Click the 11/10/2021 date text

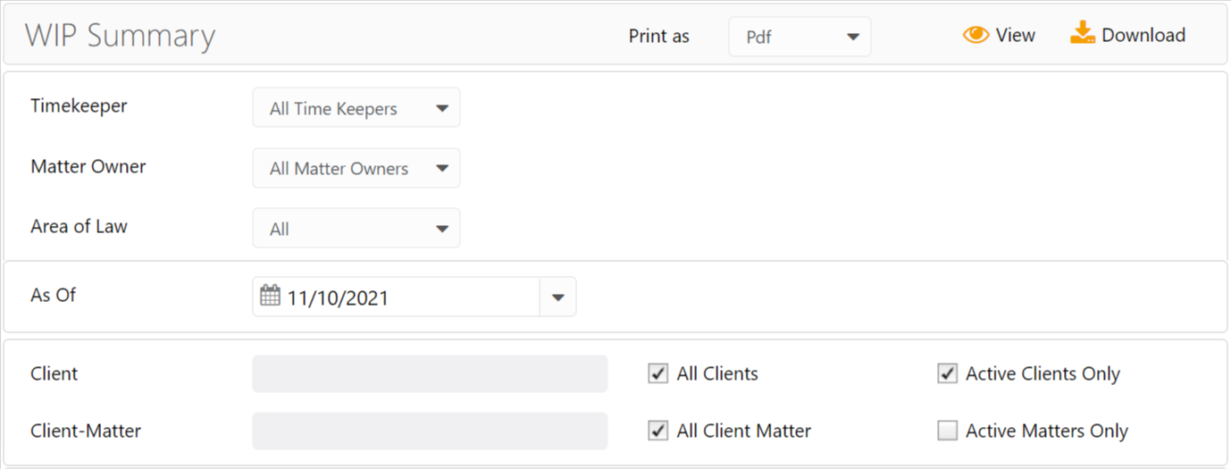(x=338, y=297)
